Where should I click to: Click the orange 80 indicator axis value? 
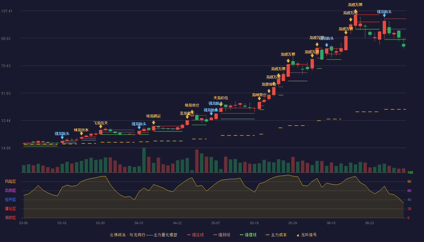coord(409,181)
